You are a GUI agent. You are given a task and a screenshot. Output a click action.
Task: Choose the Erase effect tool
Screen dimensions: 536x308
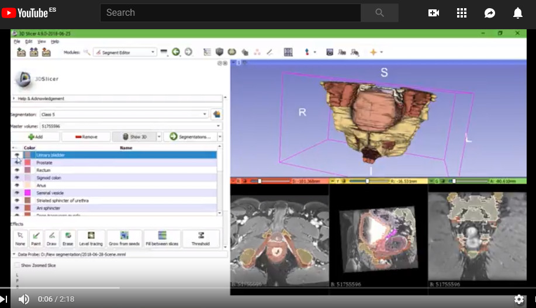click(68, 238)
